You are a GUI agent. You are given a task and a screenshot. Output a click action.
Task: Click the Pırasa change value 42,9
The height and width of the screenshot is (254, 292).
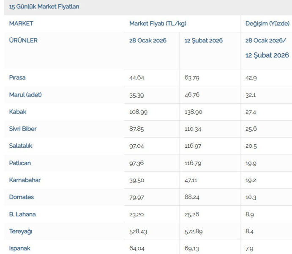251,78
